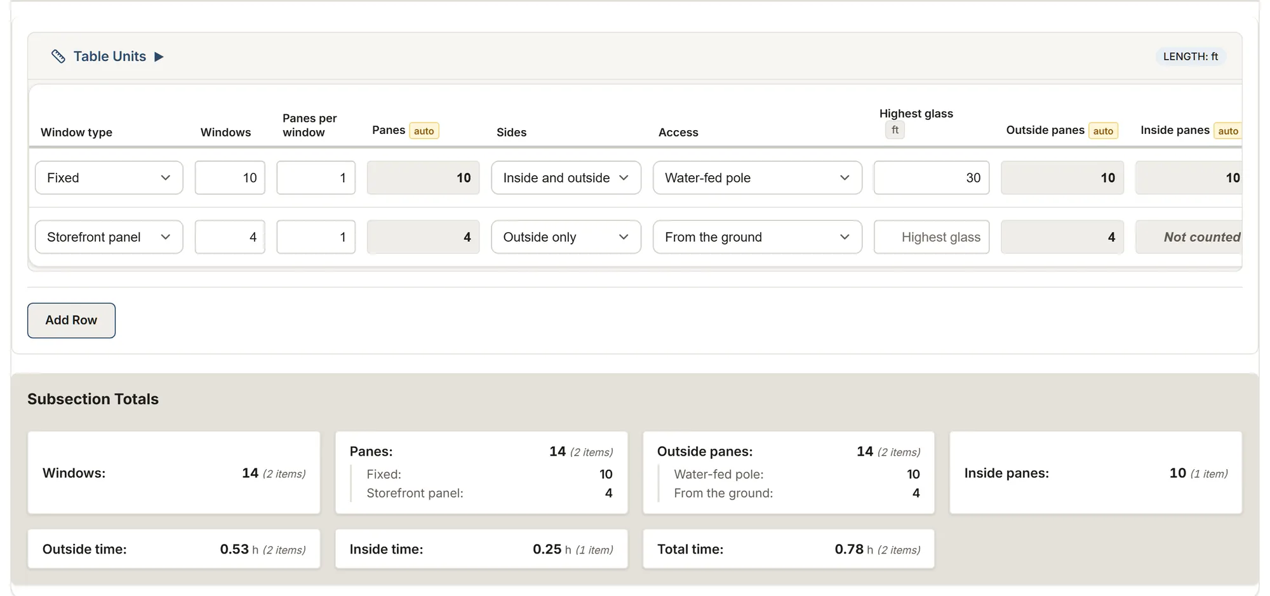Click the Windows field in the Storefront panel row
The height and width of the screenshot is (596, 1270).
[x=230, y=237]
